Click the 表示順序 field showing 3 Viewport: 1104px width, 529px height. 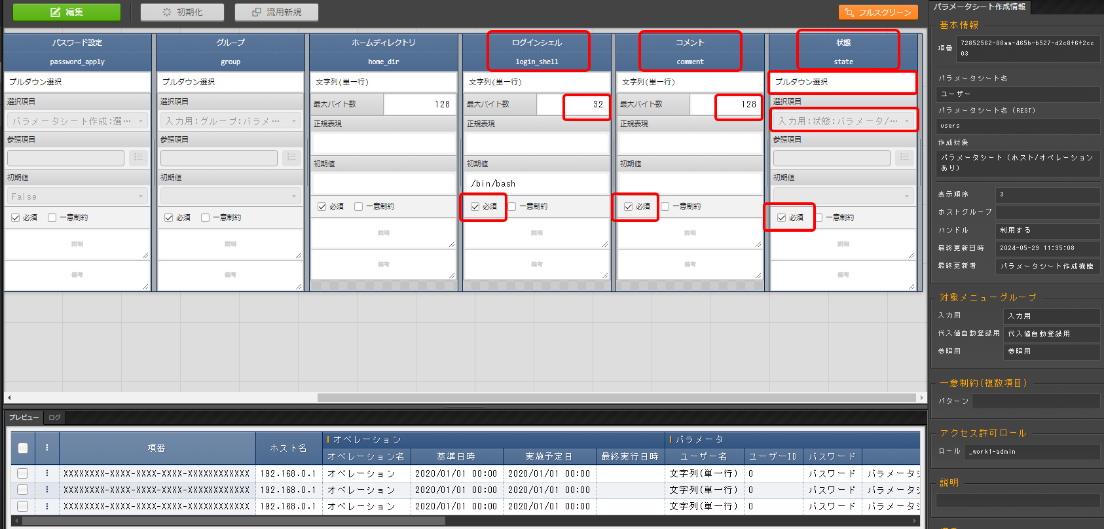[1048, 194]
